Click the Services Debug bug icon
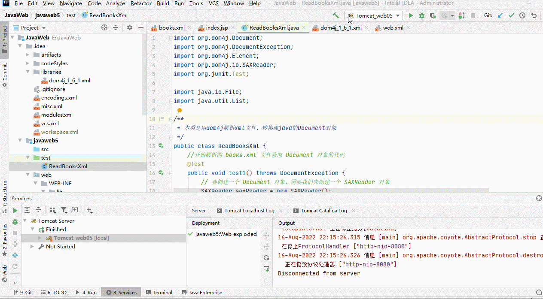The image size is (543, 299). [x=15, y=222]
